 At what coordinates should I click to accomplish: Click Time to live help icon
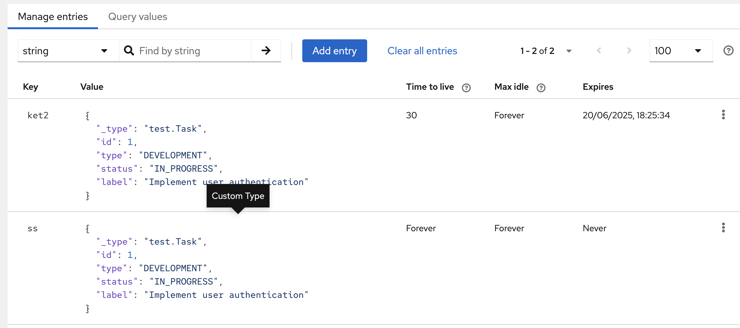(466, 88)
